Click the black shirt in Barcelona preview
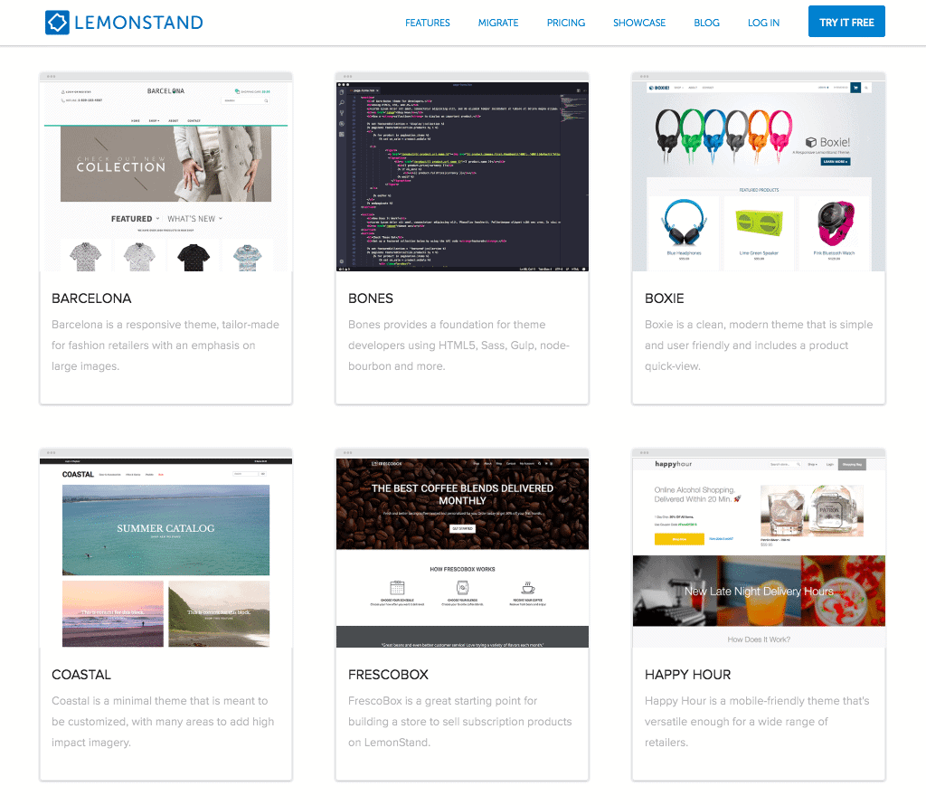Viewport: 926px width, 805px height. (x=194, y=257)
